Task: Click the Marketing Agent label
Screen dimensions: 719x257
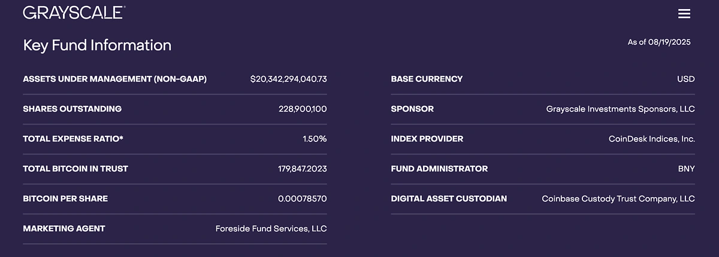Action: point(64,229)
